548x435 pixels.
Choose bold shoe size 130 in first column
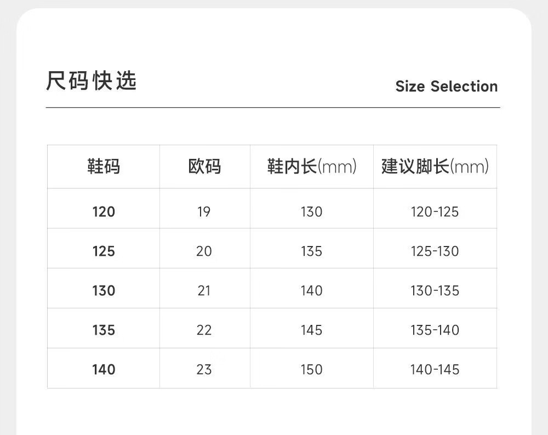(x=104, y=291)
